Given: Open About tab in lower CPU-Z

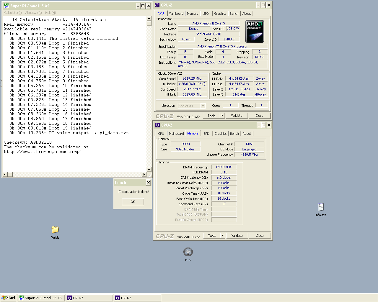Looking at the screenshot, I should pyautogui.click(x=247, y=134).
